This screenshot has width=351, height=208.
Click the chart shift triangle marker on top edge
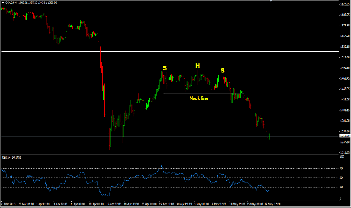(271, 1)
